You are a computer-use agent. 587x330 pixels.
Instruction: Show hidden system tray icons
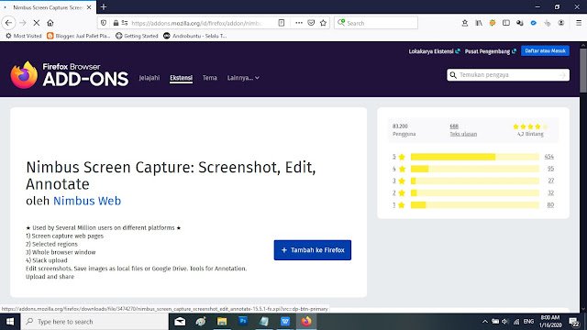pos(485,322)
